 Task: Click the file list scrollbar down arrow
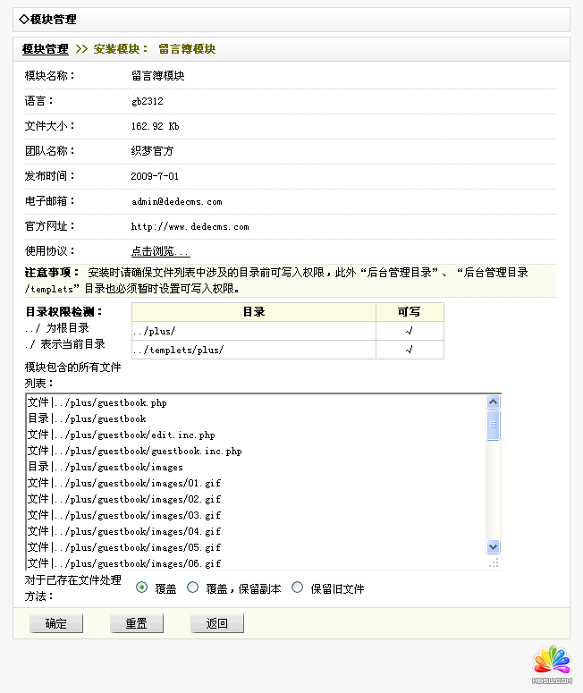point(493,546)
